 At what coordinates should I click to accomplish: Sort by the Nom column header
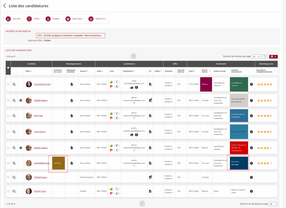tap(28, 71)
